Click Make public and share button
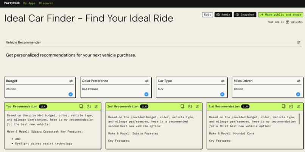The width and height of the screenshot is (305, 152). tap(281, 15)
